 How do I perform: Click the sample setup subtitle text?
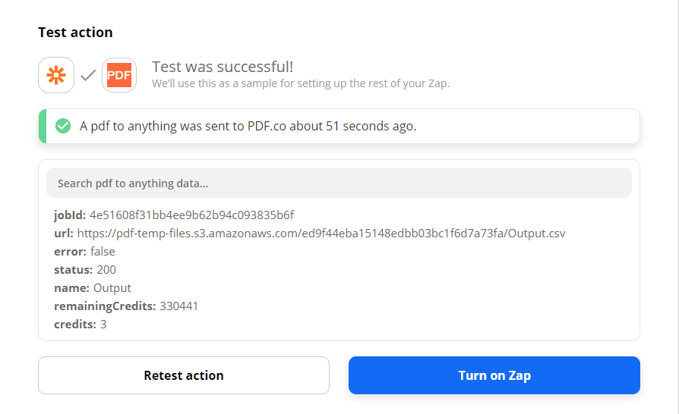tap(300, 83)
